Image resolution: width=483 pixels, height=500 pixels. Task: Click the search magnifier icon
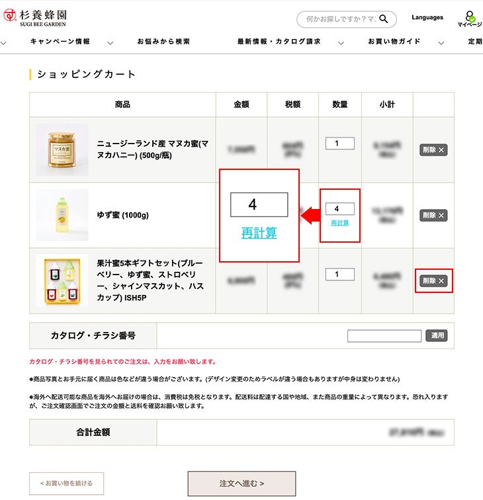[383, 19]
